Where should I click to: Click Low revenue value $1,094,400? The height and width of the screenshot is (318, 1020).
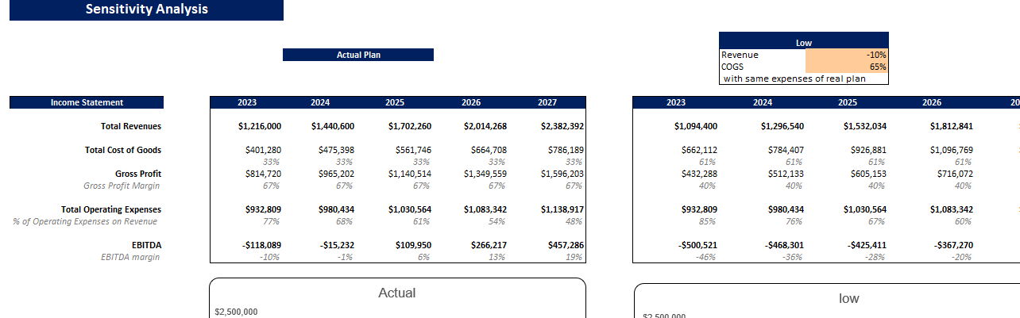point(695,126)
